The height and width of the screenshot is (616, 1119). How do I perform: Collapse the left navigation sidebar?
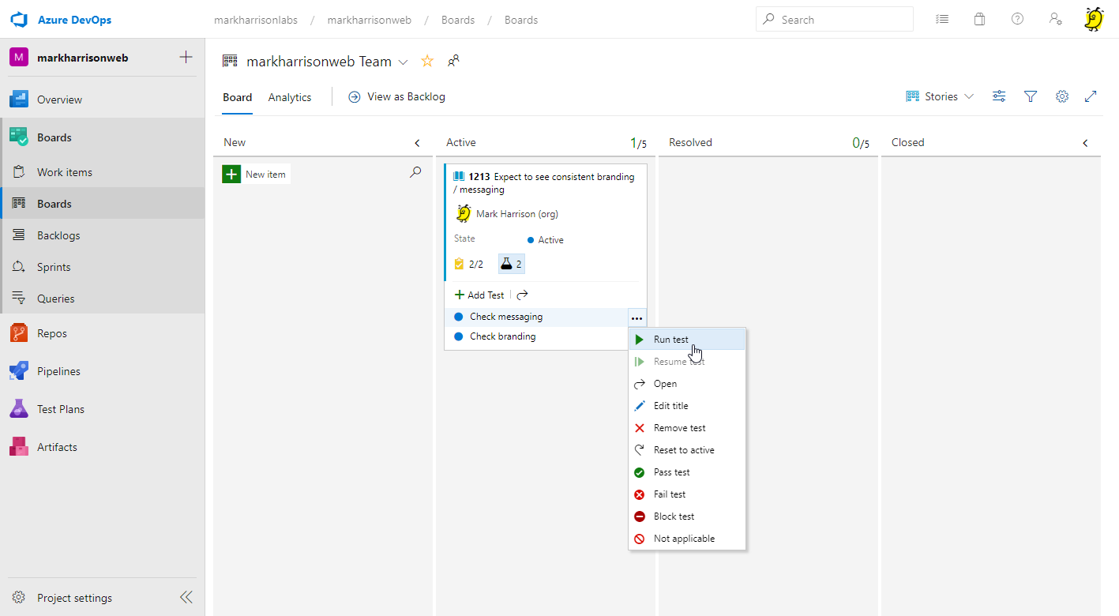(x=186, y=597)
